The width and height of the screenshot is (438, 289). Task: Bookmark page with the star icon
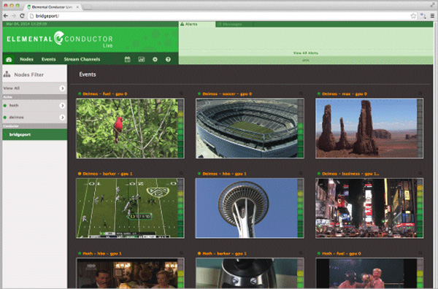click(413, 16)
